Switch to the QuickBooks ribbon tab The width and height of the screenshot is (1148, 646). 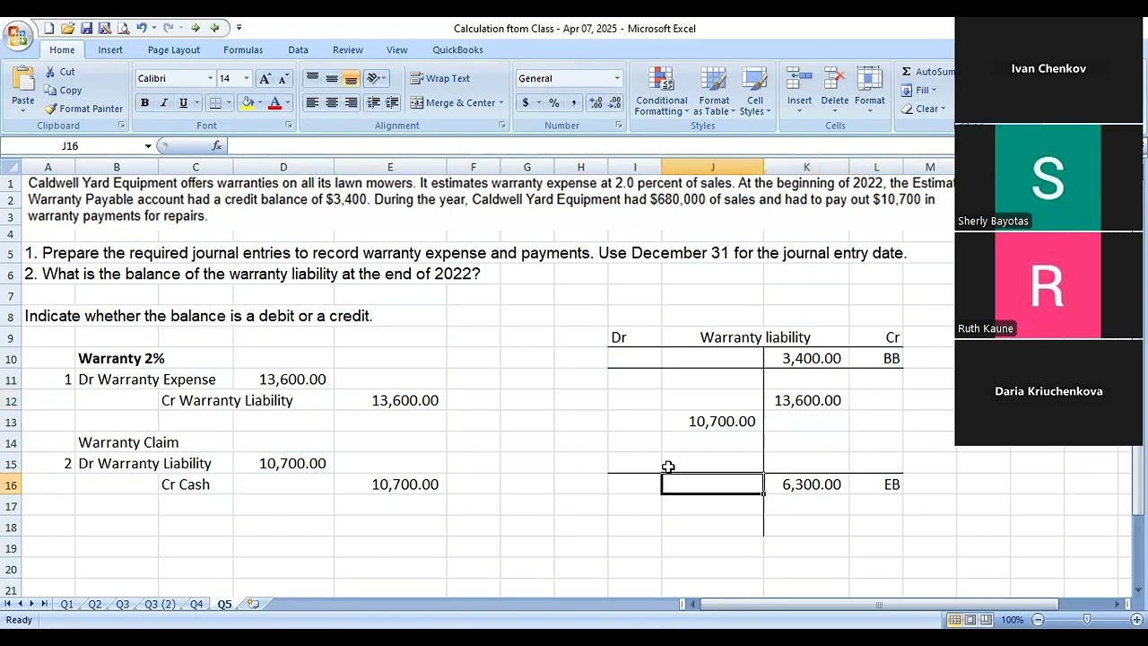pyautogui.click(x=457, y=50)
